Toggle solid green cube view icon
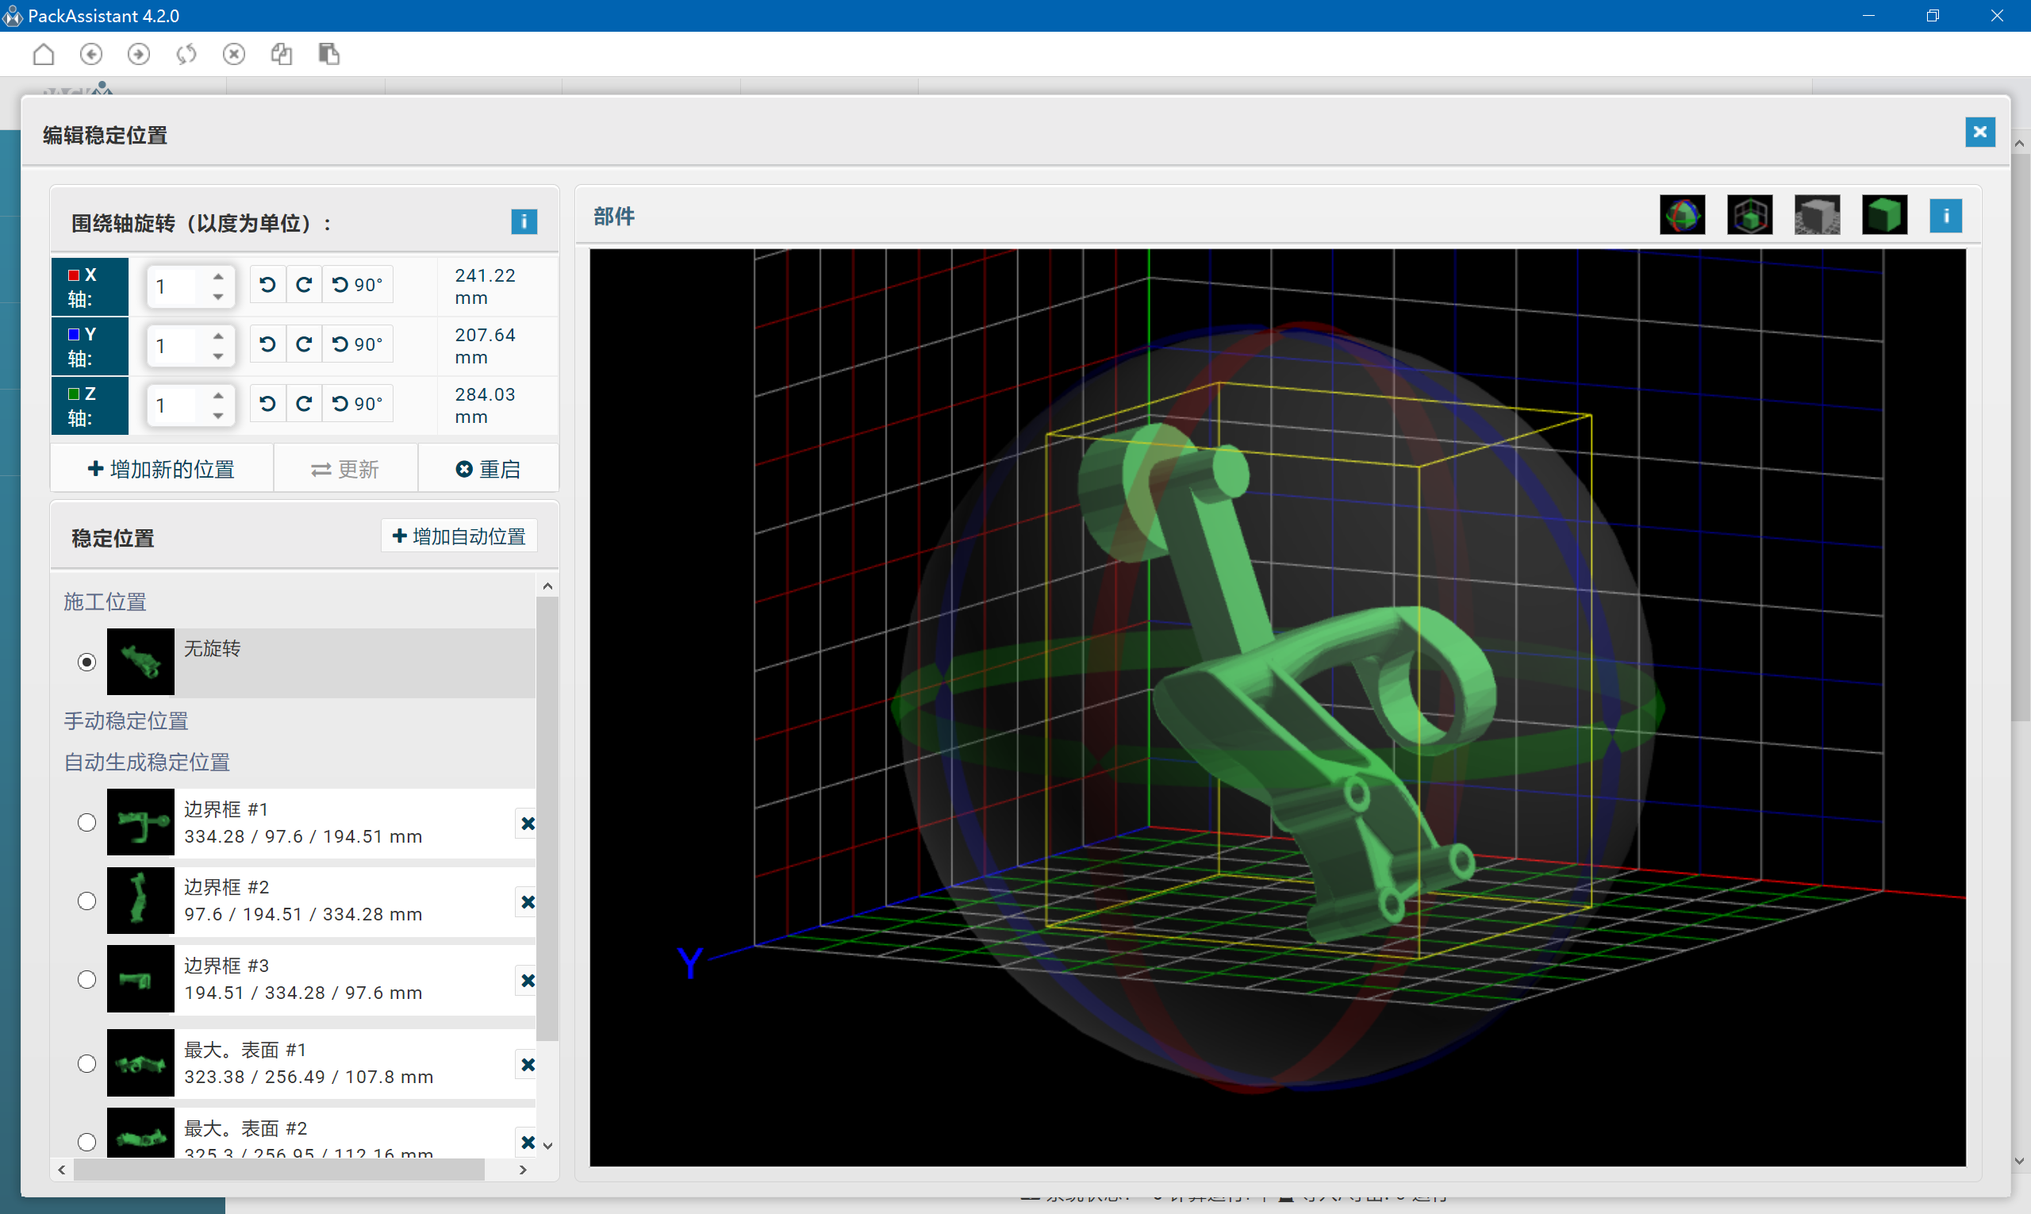Viewport: 2031px width, 1214px height. (1884, 215)
